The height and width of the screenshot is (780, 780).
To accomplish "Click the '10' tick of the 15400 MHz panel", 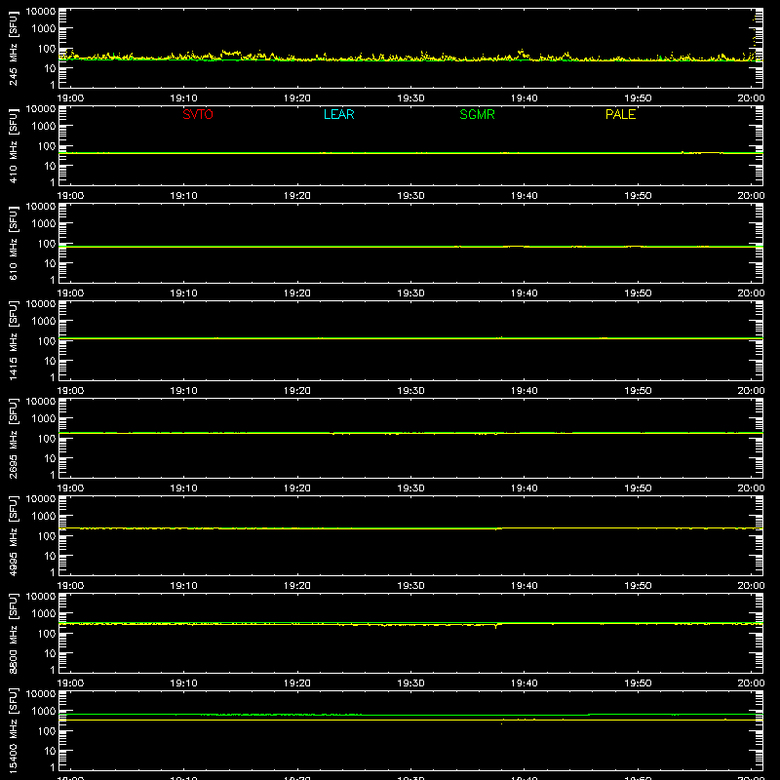I will (50, 751).
